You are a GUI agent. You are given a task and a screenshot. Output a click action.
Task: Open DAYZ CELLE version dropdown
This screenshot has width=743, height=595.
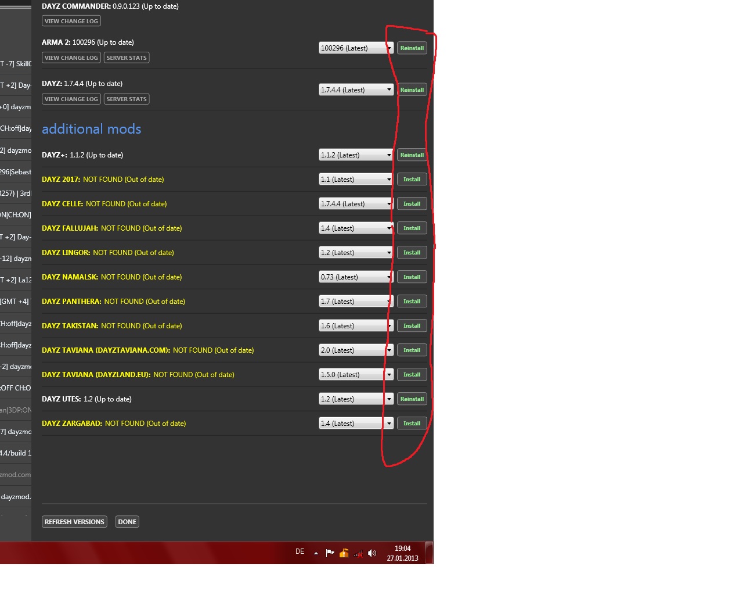tap(356, 204)
